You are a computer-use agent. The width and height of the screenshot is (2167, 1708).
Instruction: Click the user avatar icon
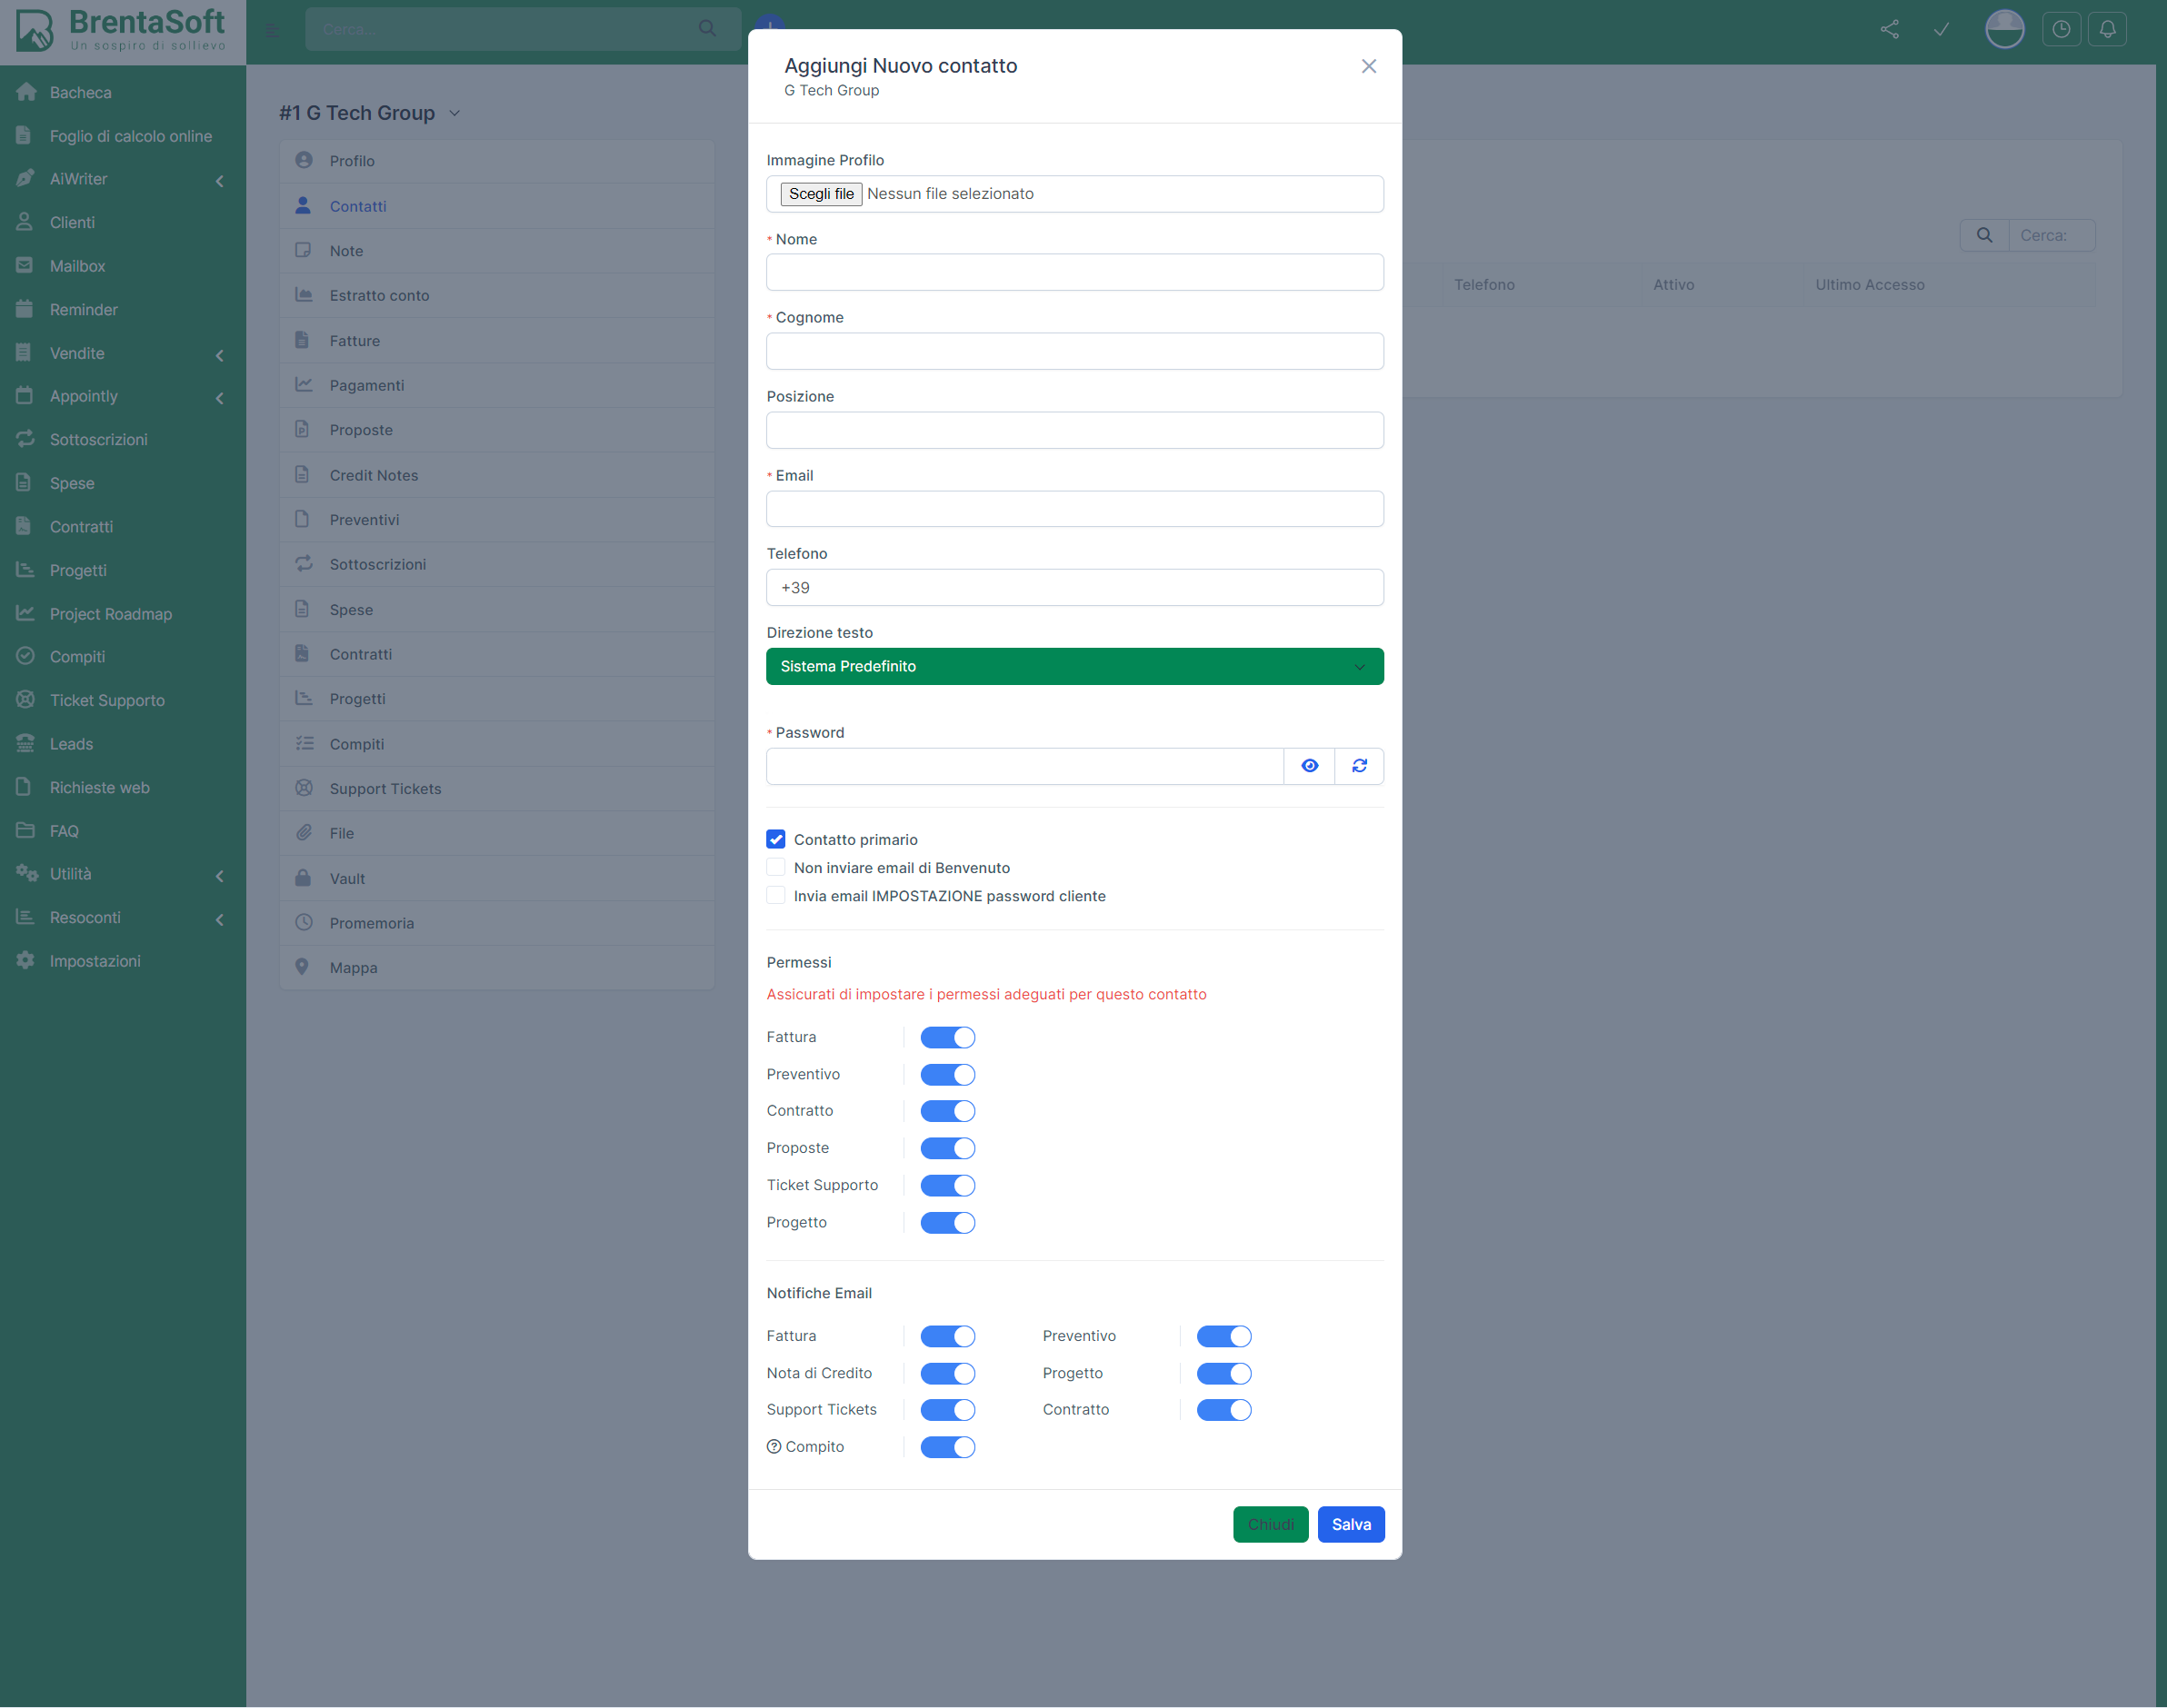click(2004, 29)
